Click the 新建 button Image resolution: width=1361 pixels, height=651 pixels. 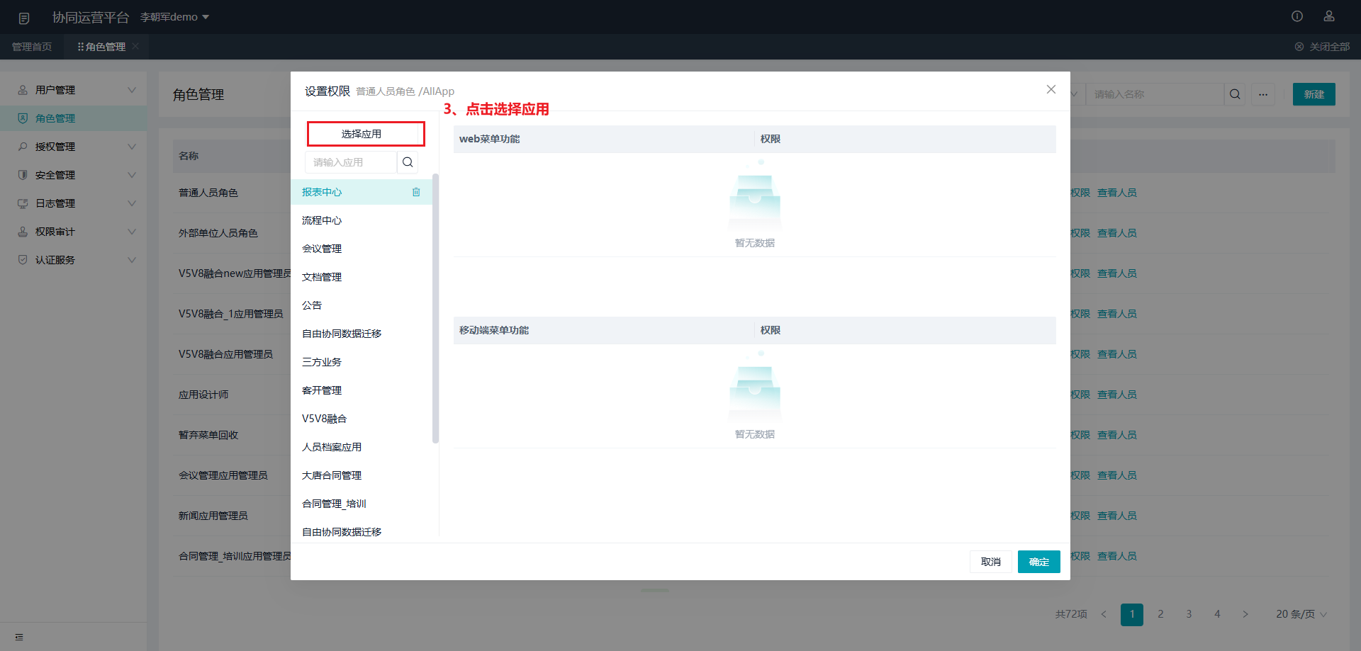point(1314,94)
